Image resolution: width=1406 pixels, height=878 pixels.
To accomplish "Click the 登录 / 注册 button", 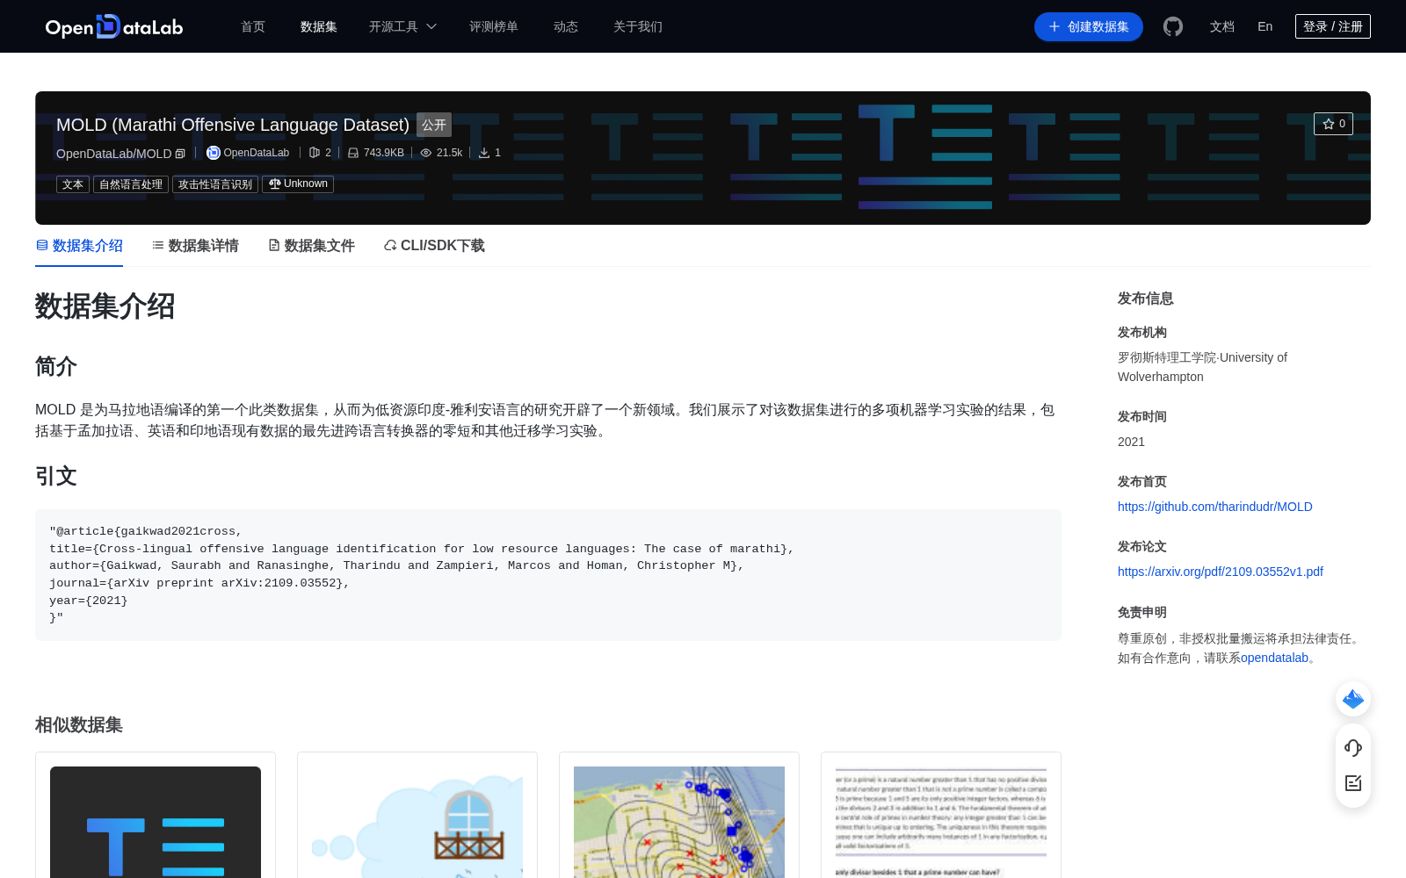I will [1333, 26].
